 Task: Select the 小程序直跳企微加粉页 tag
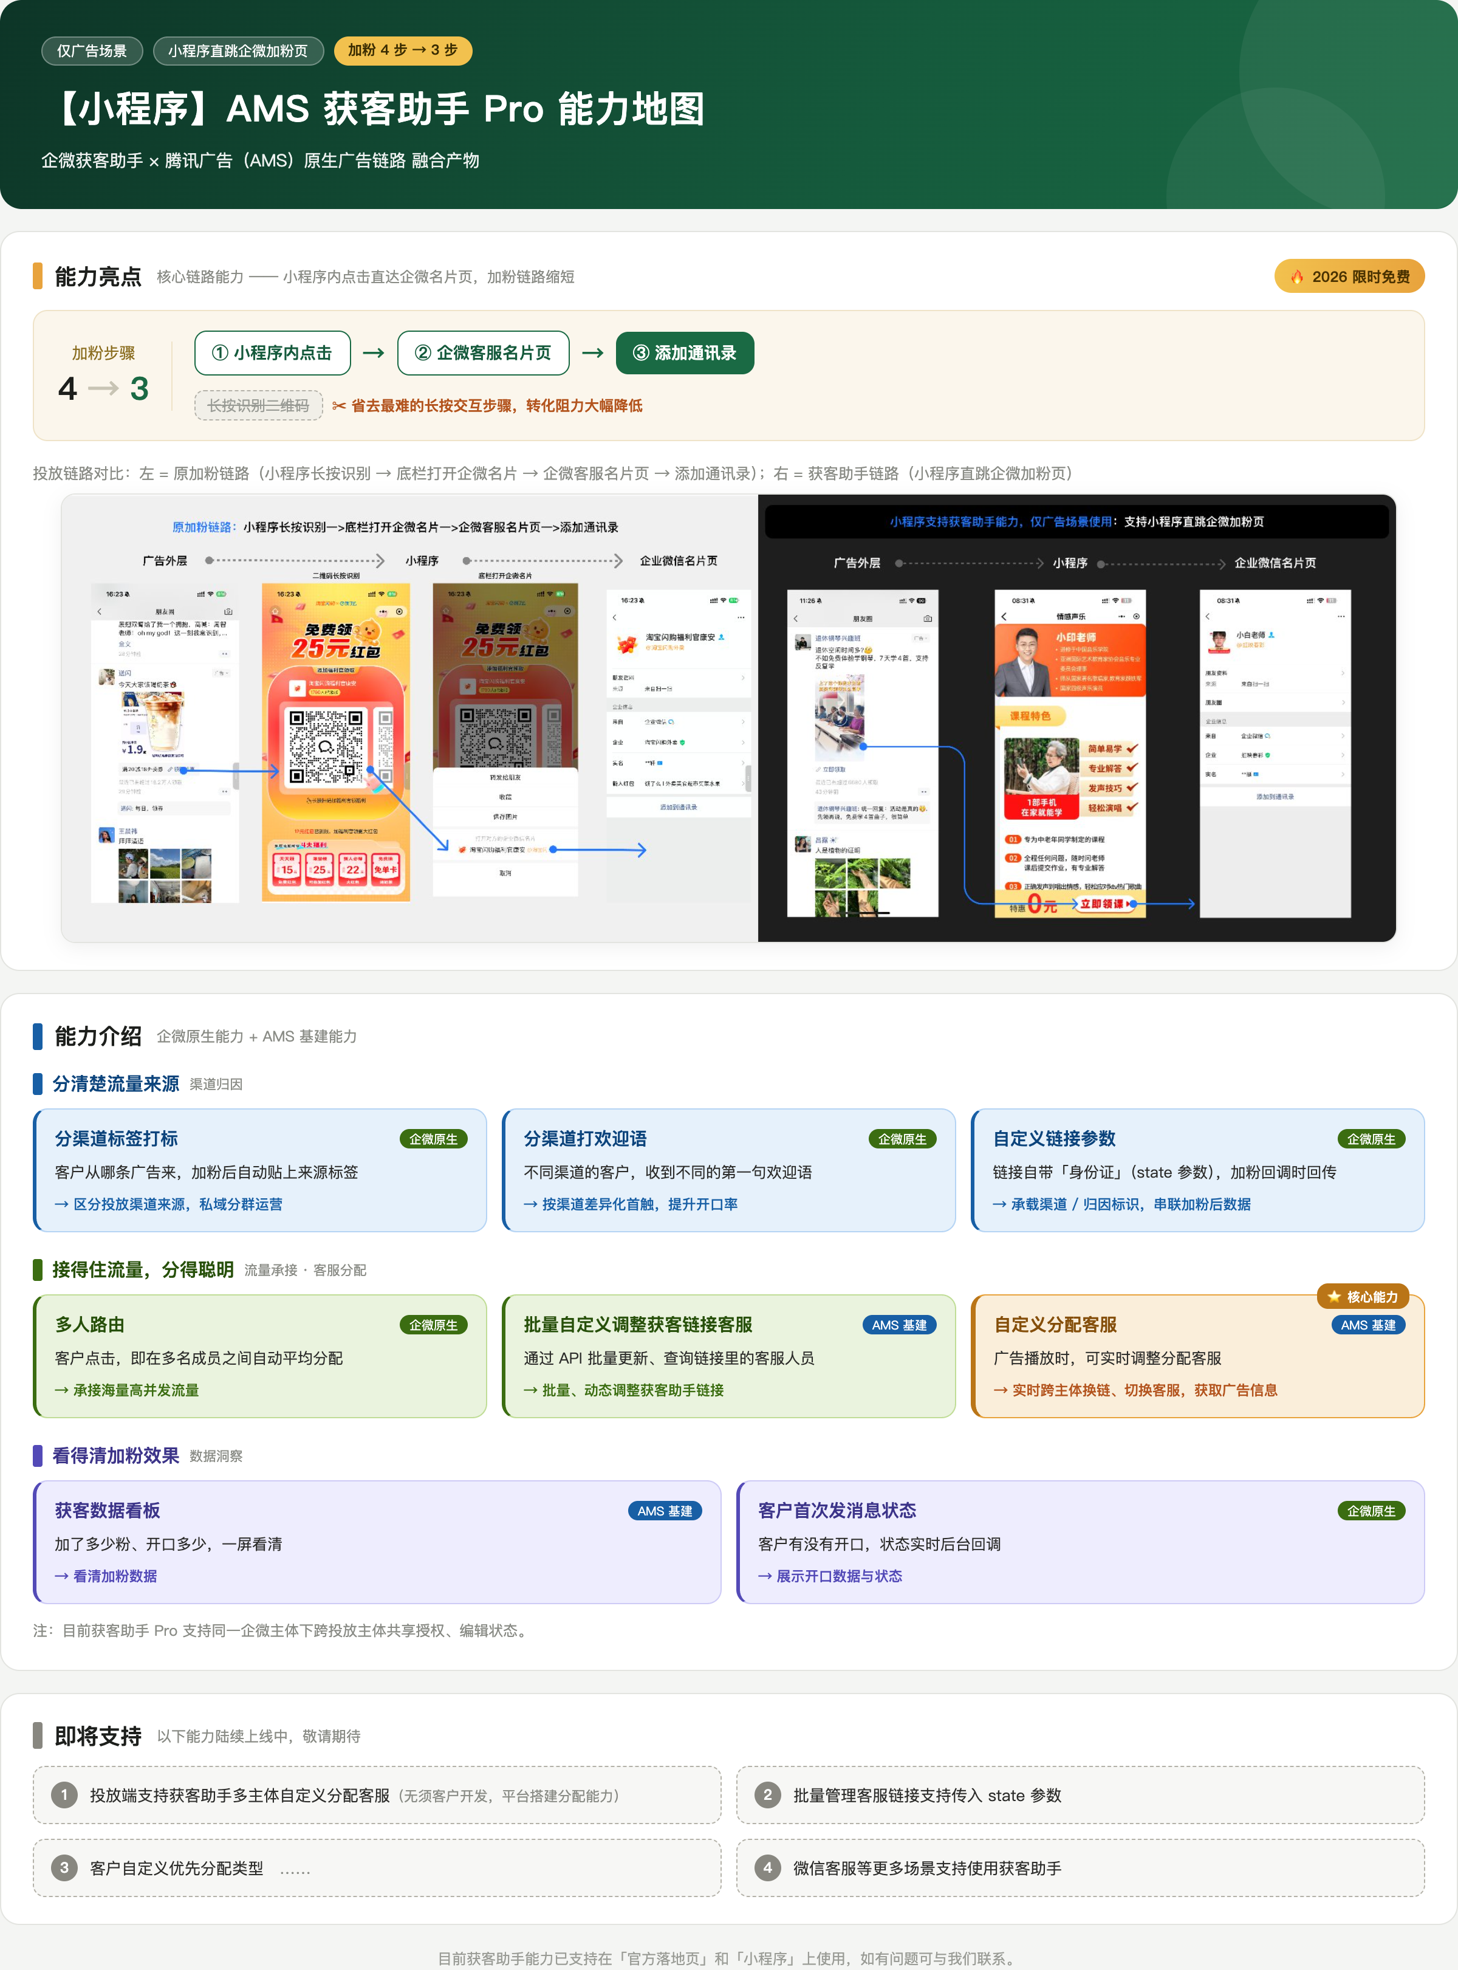pyautogui.click(x=238, y=50)
